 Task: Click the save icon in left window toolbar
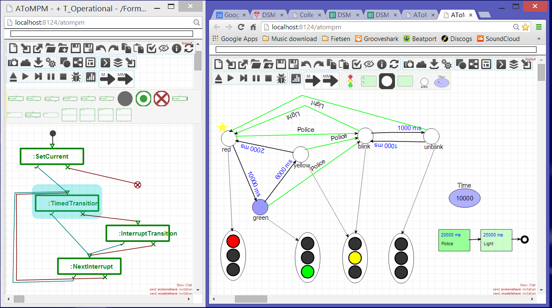click(x=76, y=49)
